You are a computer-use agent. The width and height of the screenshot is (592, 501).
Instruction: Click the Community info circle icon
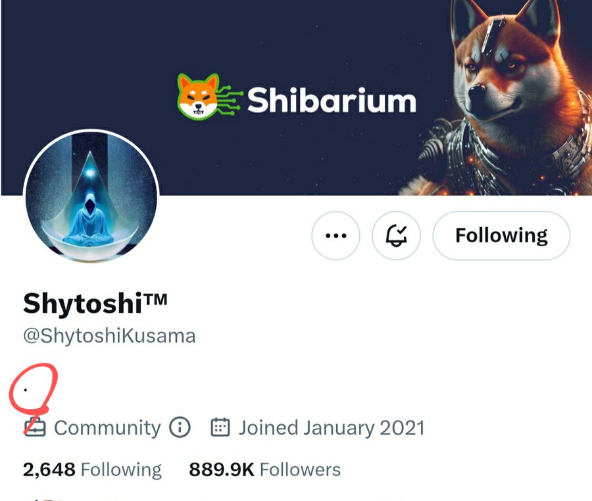tap(180, 427)
